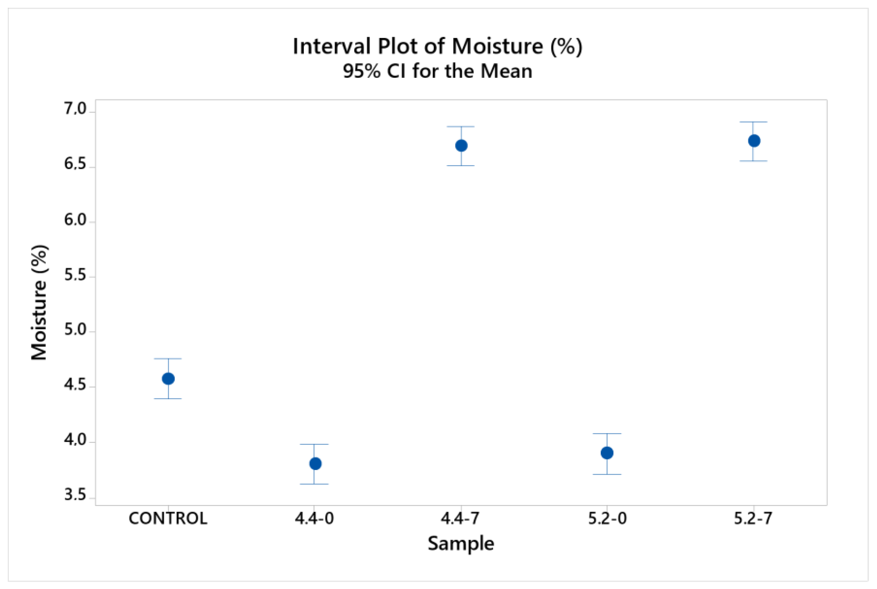877x589 pixels.
Task: Click the 4.4-7 sample mean marker
Action: 461,145
